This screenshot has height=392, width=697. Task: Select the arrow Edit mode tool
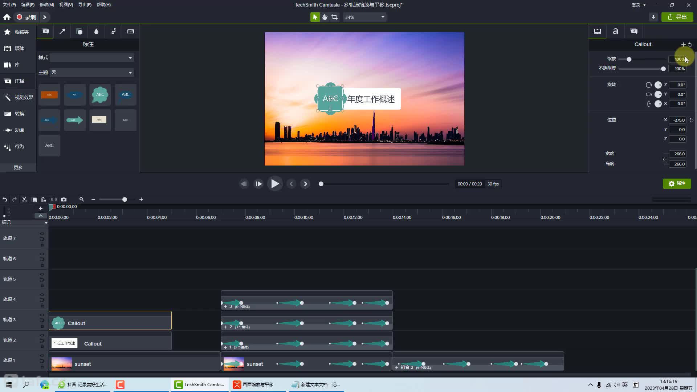point(315,17)
